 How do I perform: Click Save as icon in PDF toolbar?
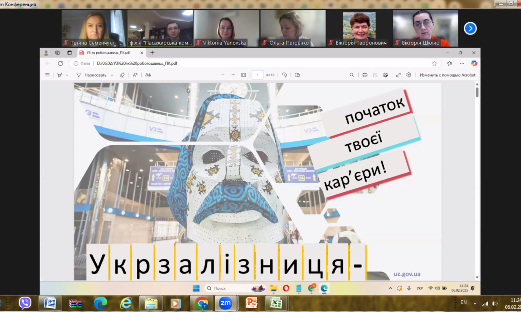pos(386,75)
